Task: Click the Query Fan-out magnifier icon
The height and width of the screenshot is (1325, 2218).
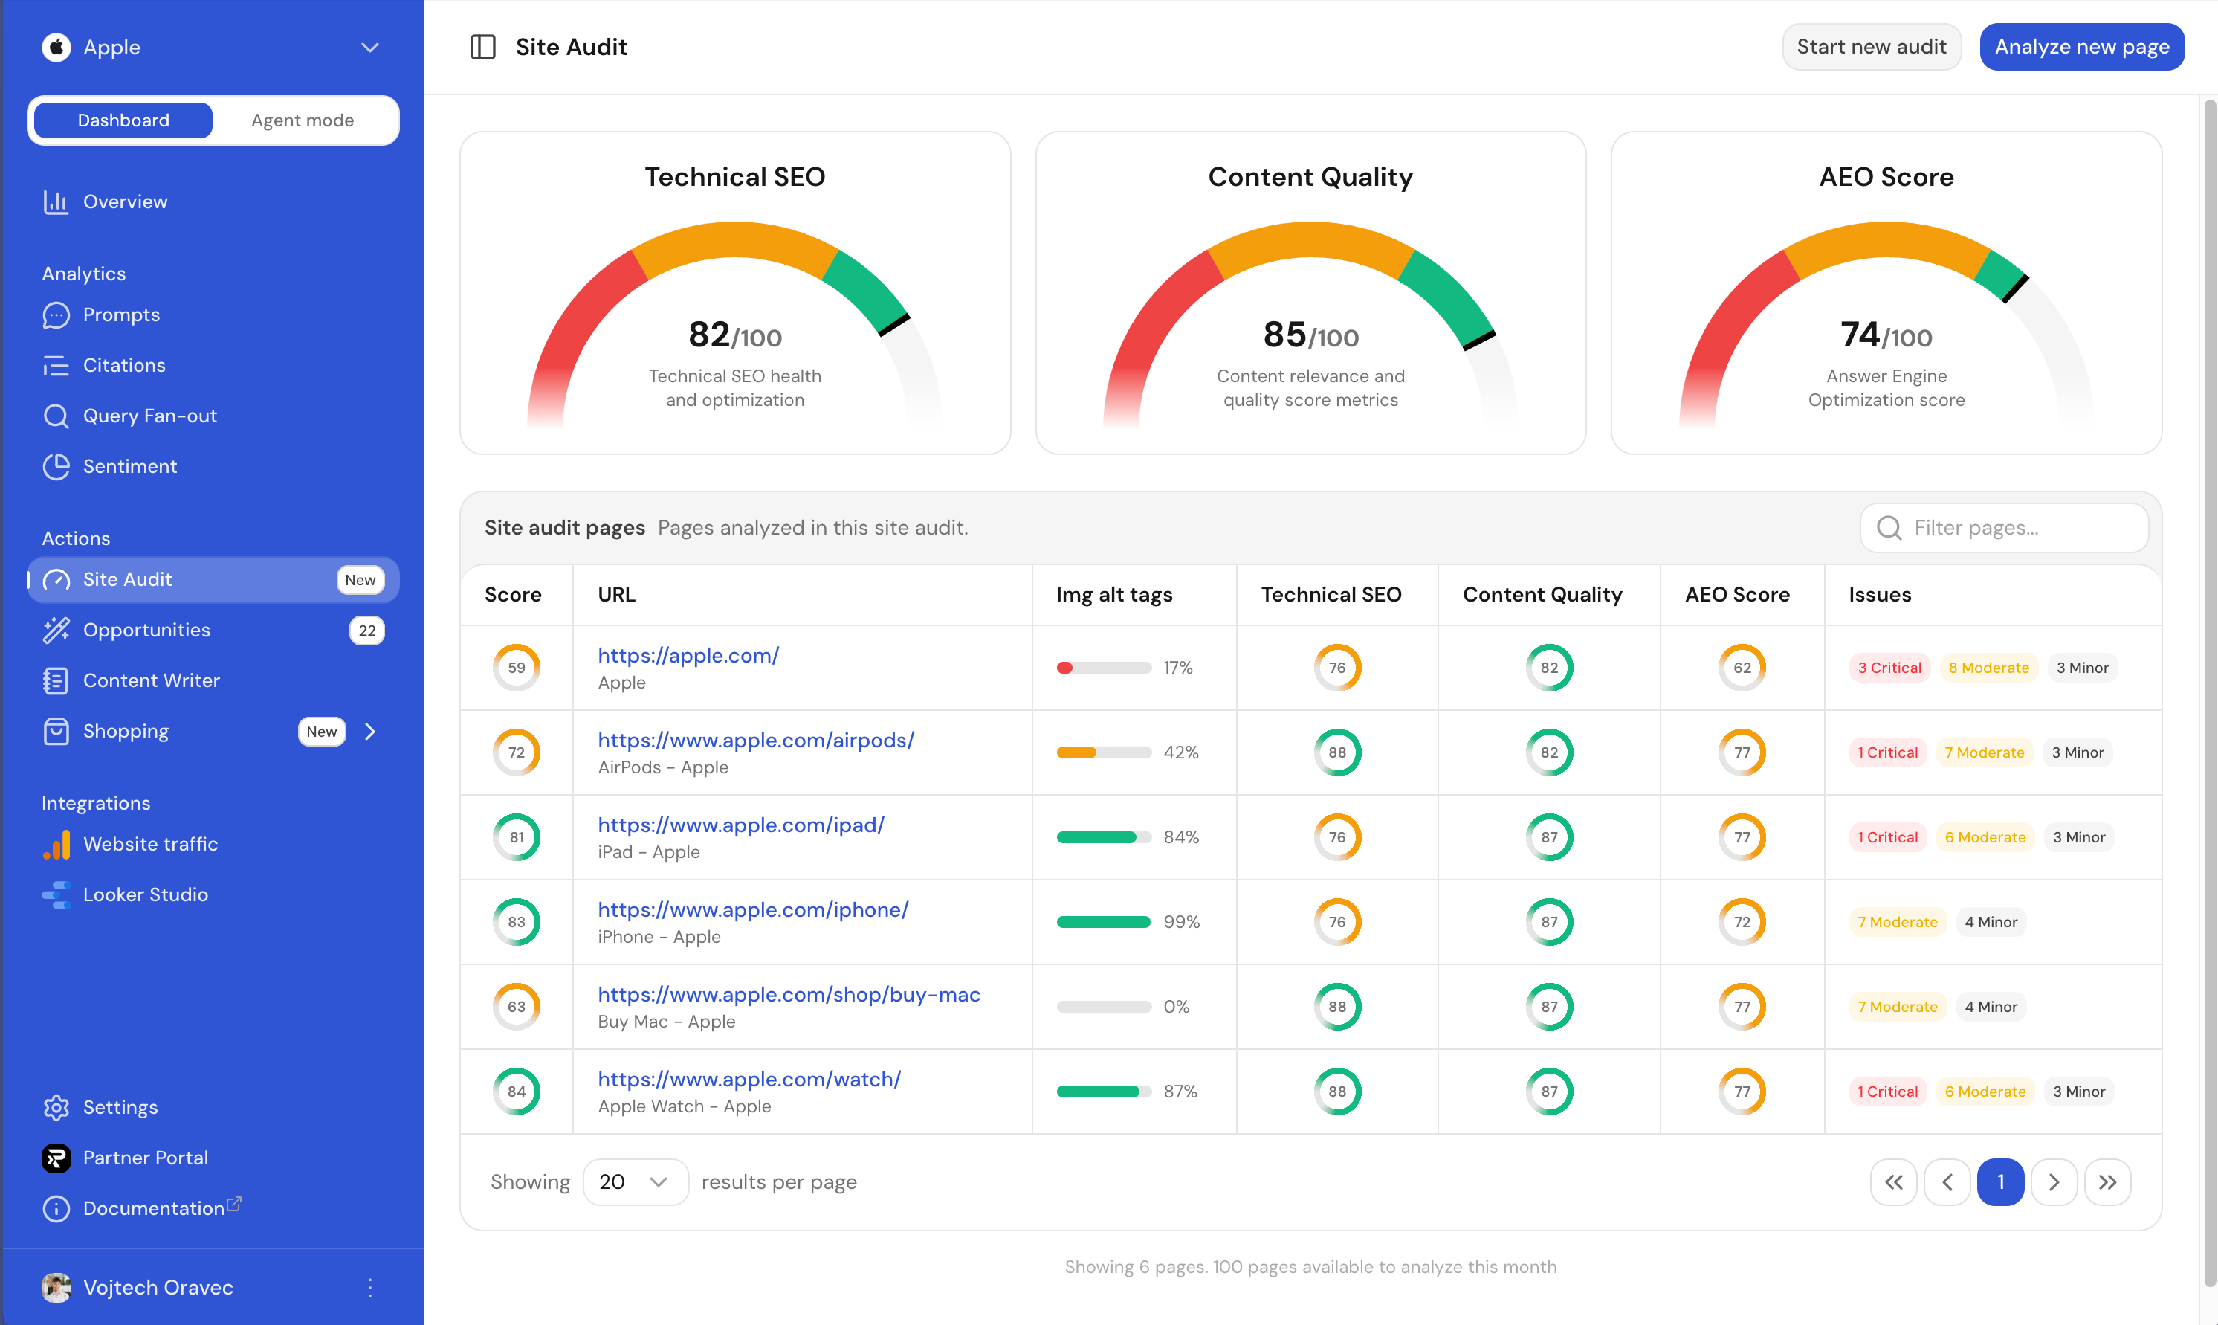Action: pos(56,416)
